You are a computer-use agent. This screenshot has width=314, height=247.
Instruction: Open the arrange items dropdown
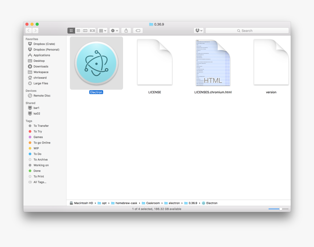(102, 30)
